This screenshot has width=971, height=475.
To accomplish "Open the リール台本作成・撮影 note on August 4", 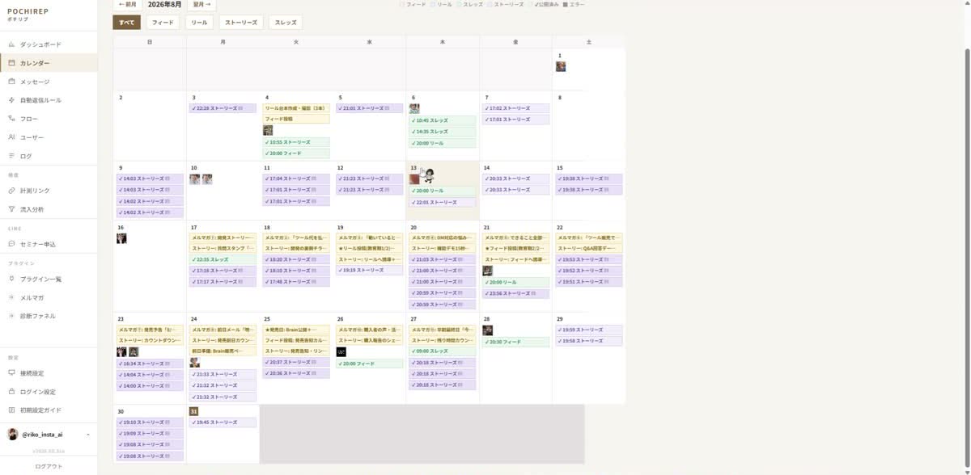I will (296, 108).
